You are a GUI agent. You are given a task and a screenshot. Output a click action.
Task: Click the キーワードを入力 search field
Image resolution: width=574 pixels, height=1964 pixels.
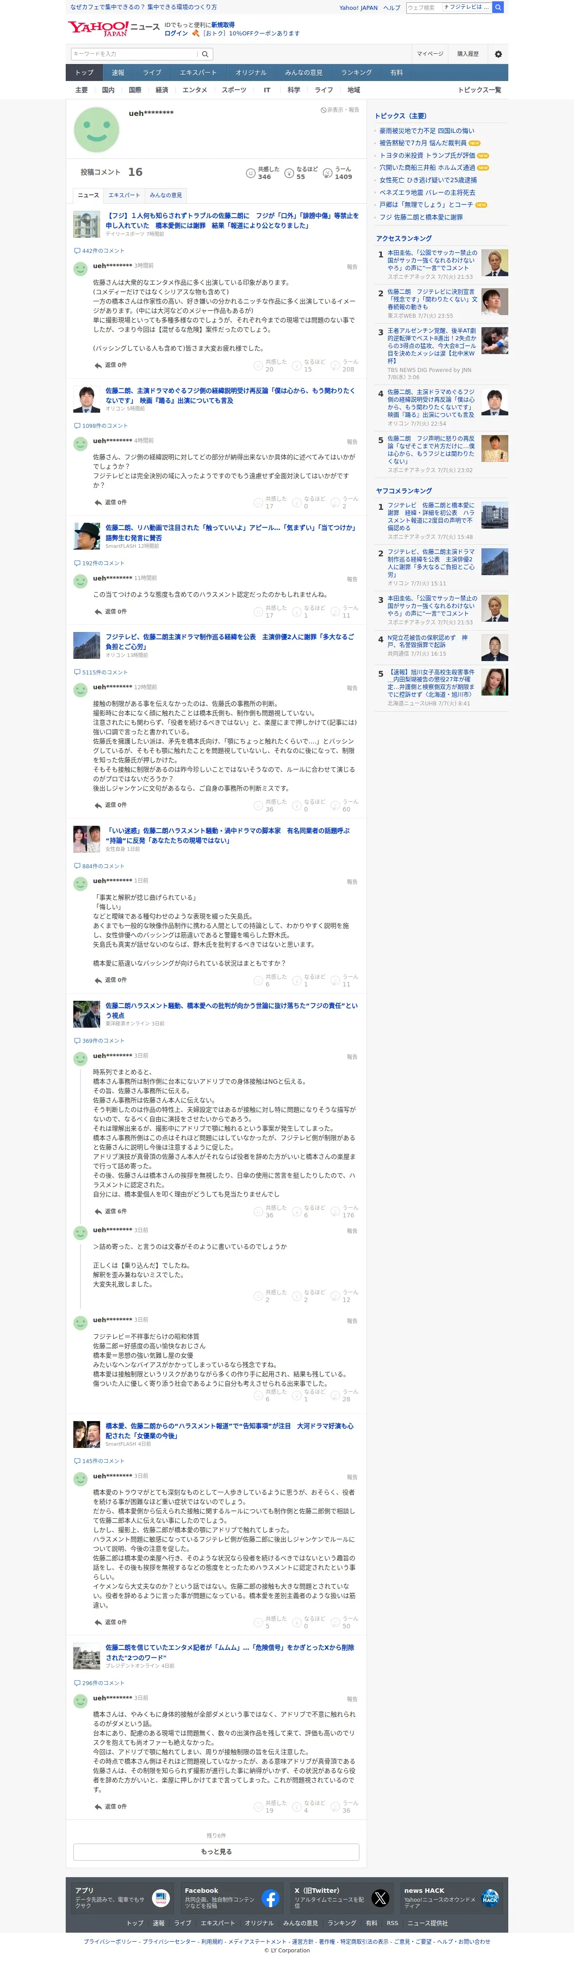[x=134, y=54]
